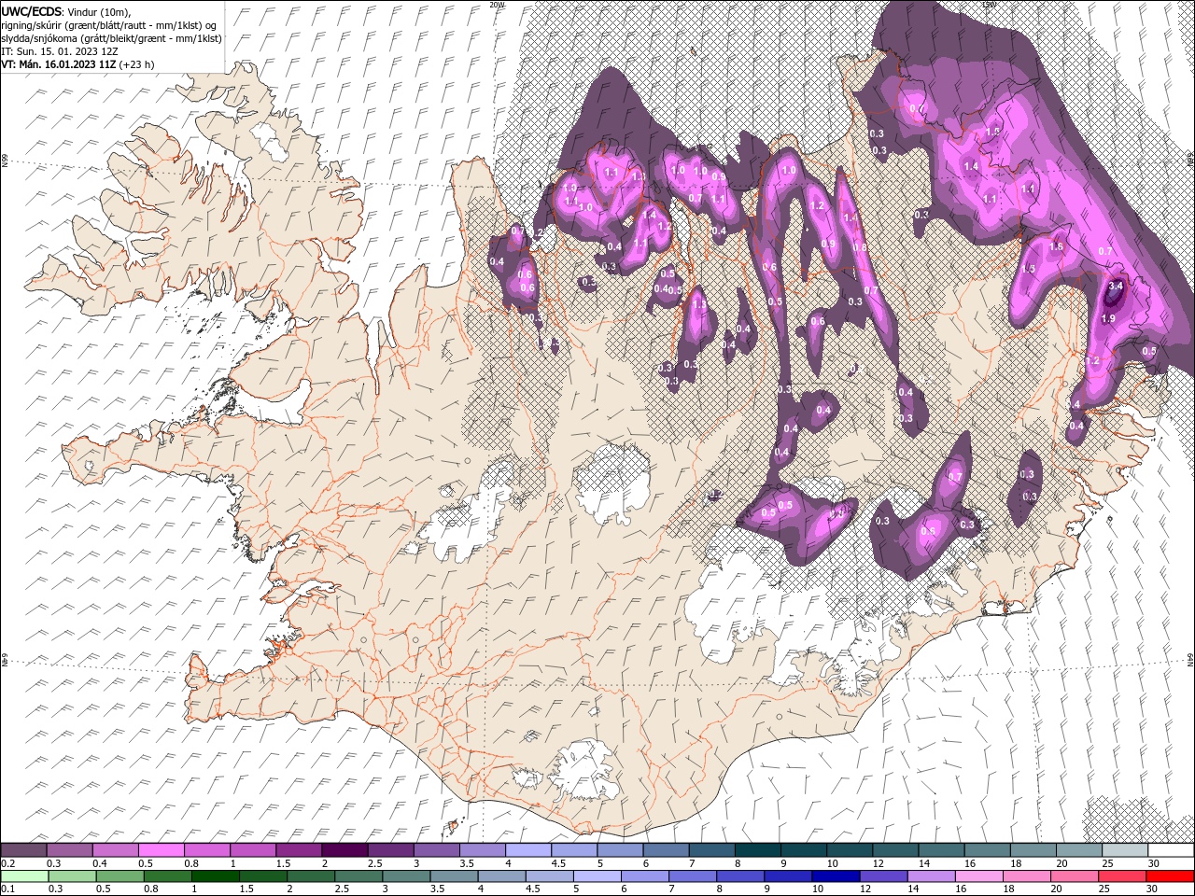Select the 'VT: Mán. 16.01.2023 11Z' valid time
The height and width of the screenshot is (896, 1195).
(58, 64)
